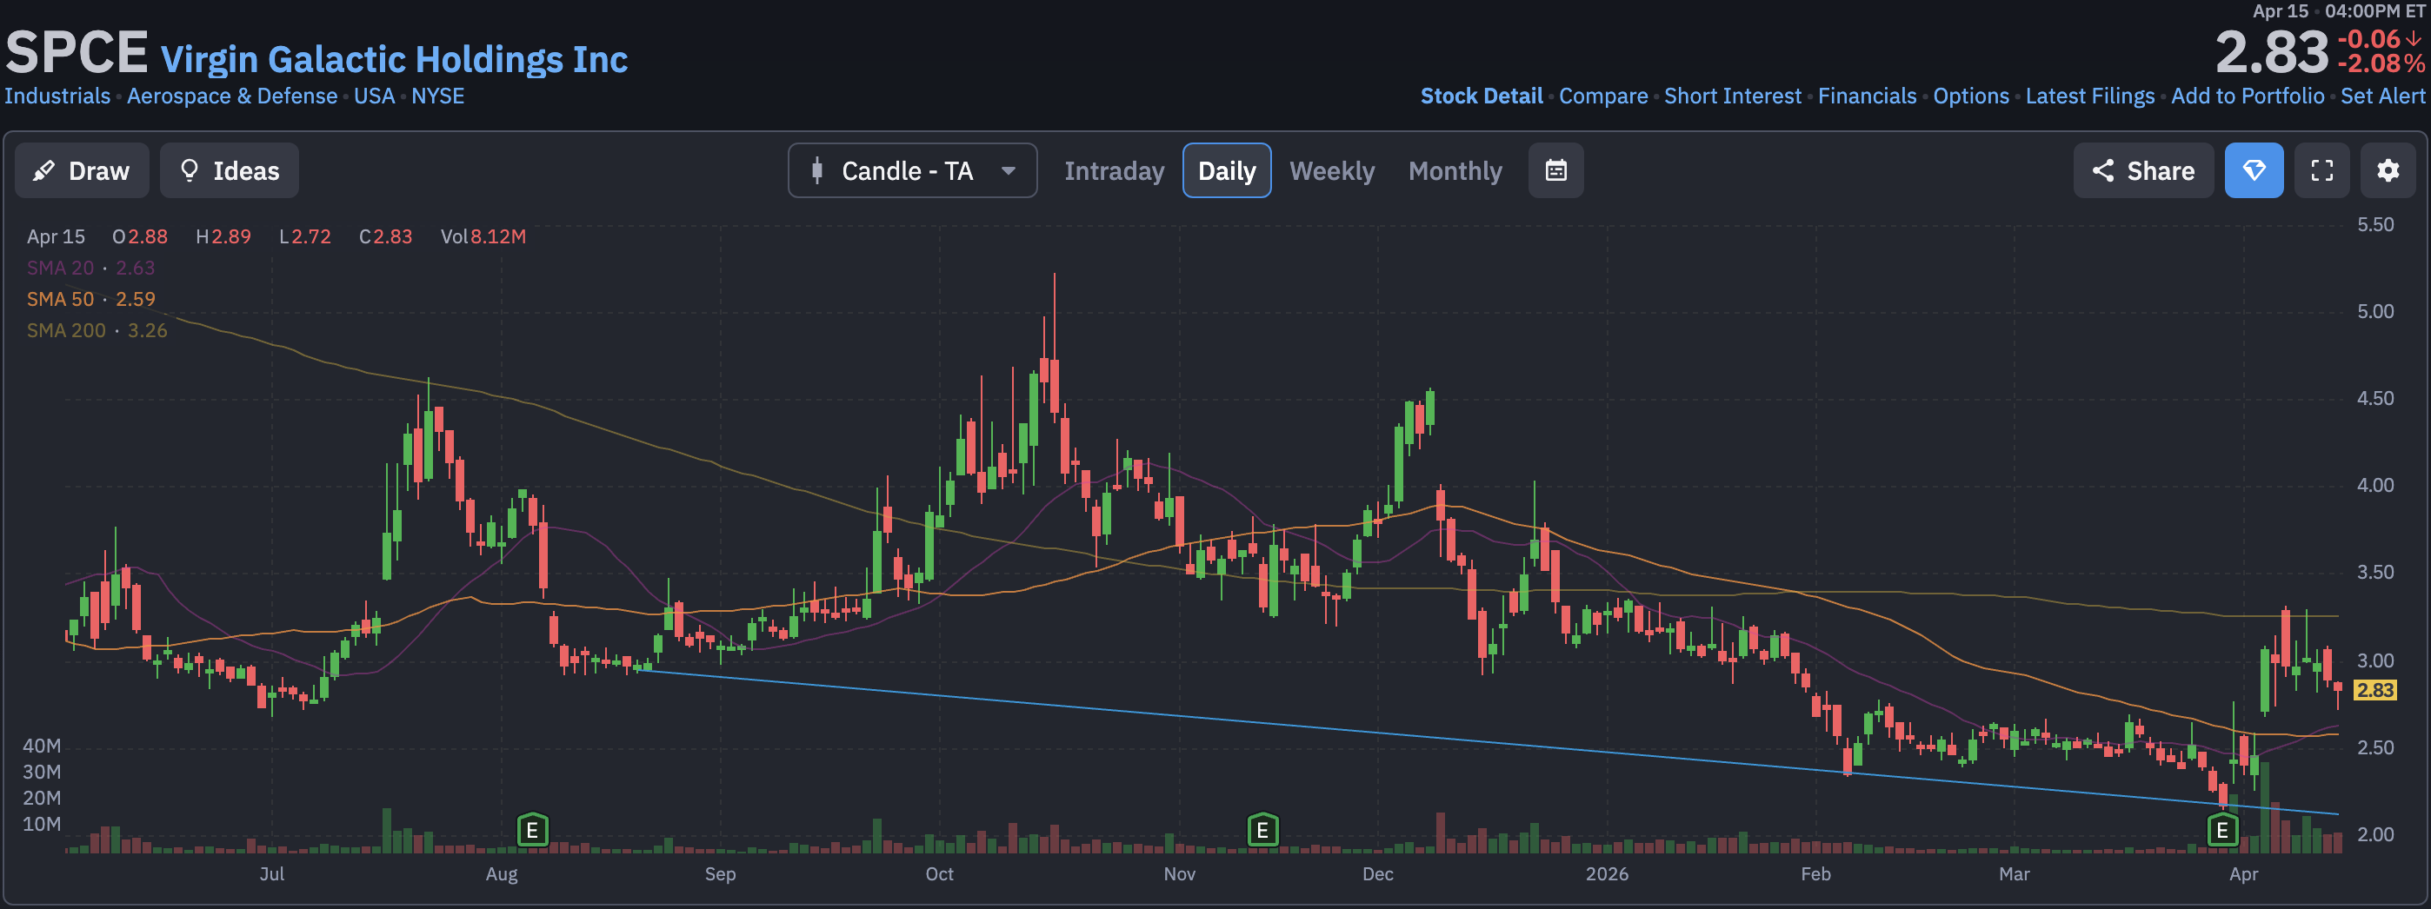Open the Industrials sector link

pos(57,96)
